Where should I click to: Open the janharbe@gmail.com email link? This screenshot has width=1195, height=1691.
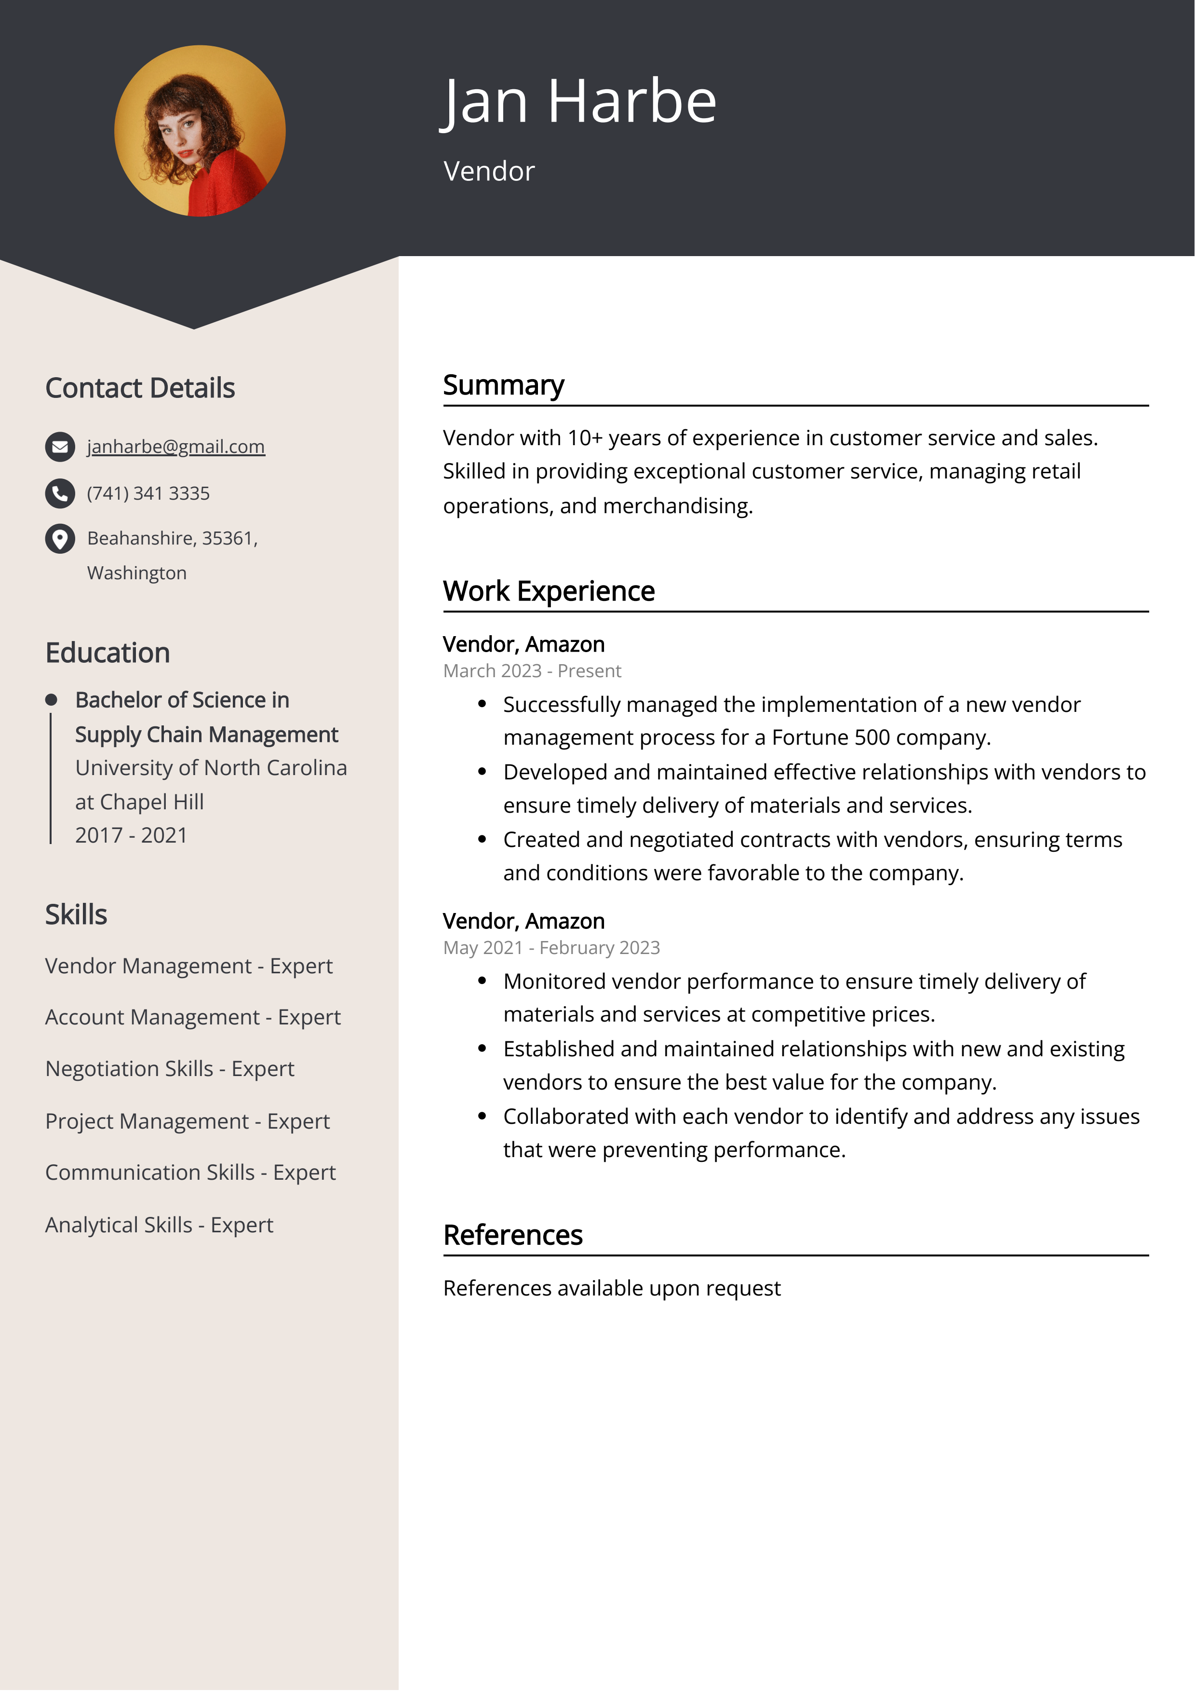pos(177,445)
